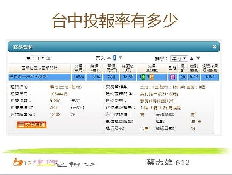The height and width of the screenshot is (175, 232).
Task: Click the 105/4 transaction date cell
Action: point(78,77)
